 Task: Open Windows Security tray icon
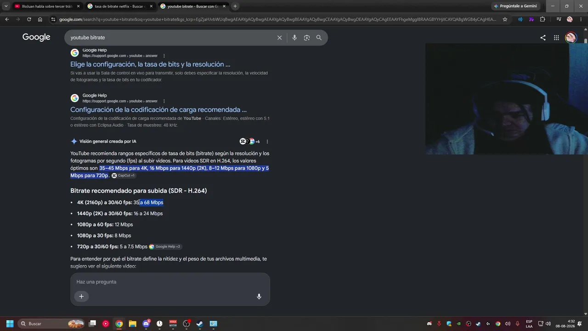pos(449,324)
